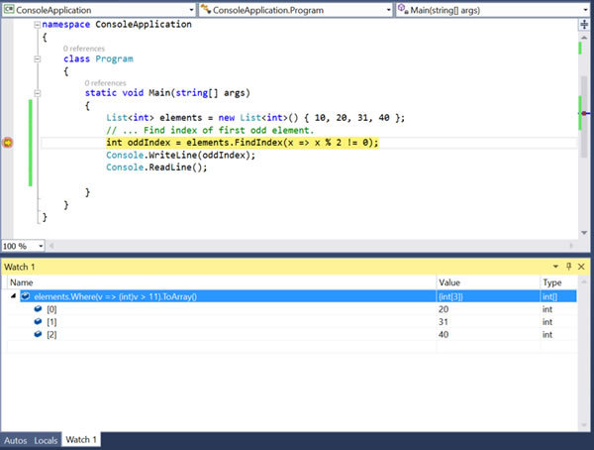Click the Type column header
This screenshot has width=594, height=450.
552,282
